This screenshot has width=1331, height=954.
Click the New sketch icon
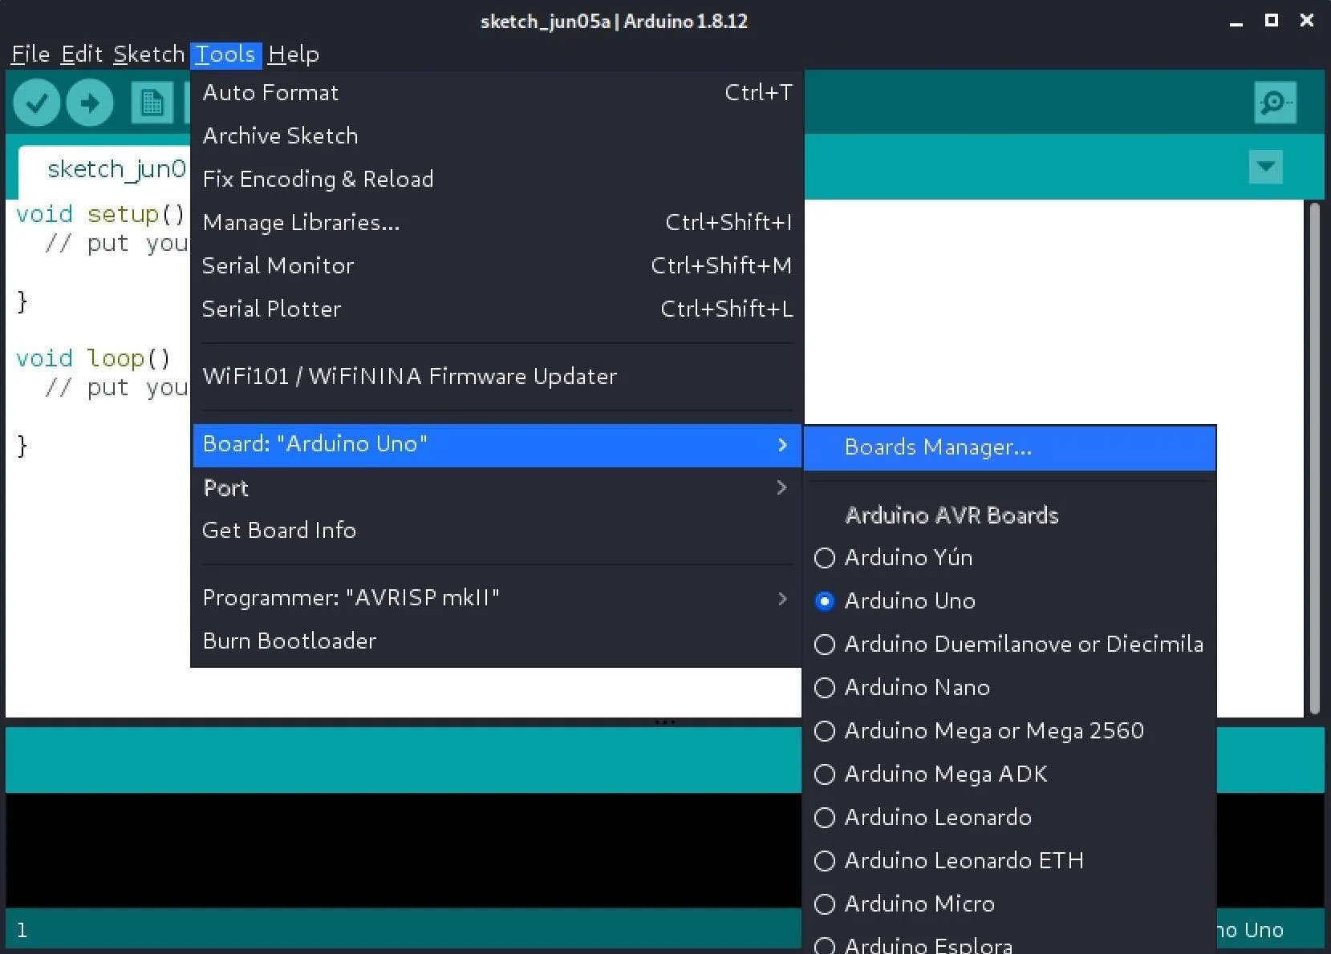point(152,103)
